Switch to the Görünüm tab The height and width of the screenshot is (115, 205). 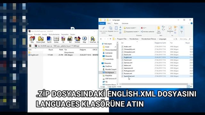(125, 23)
